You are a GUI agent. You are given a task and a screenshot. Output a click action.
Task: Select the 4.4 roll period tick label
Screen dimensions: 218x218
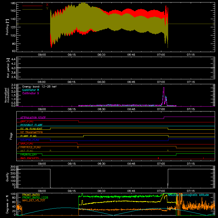pos(13,59)
